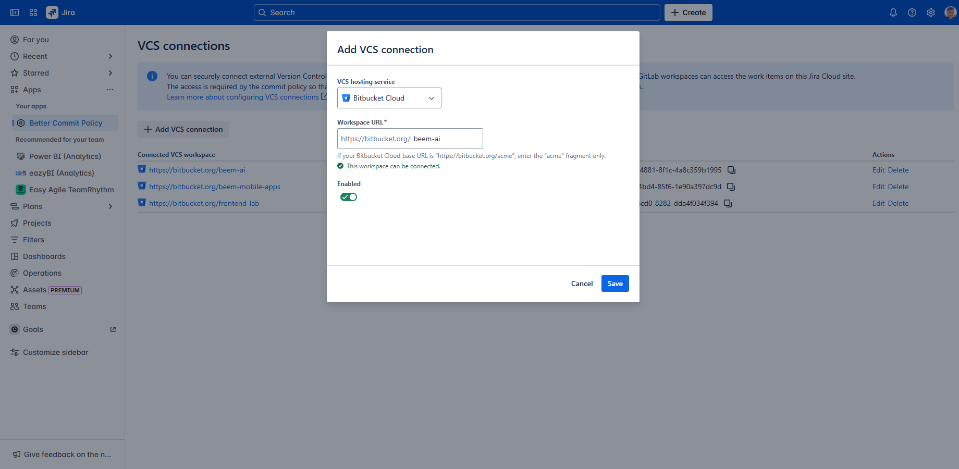
Task: Click the Workspace URL input field
Action: coord(446,139)
